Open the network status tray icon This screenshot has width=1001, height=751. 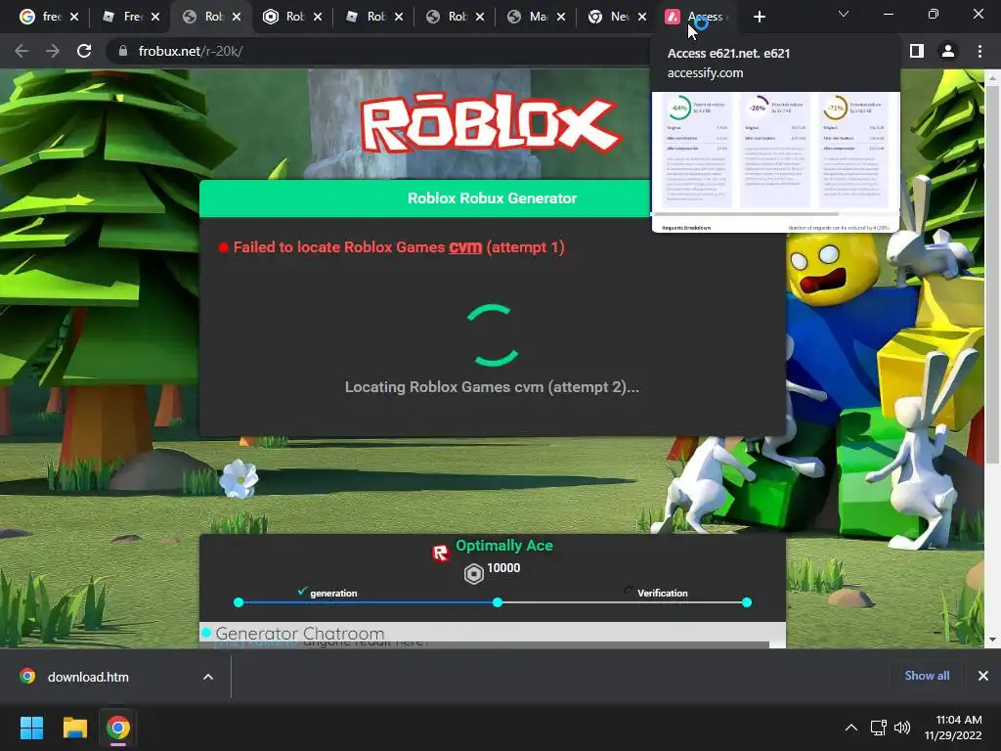click(879, 728)
